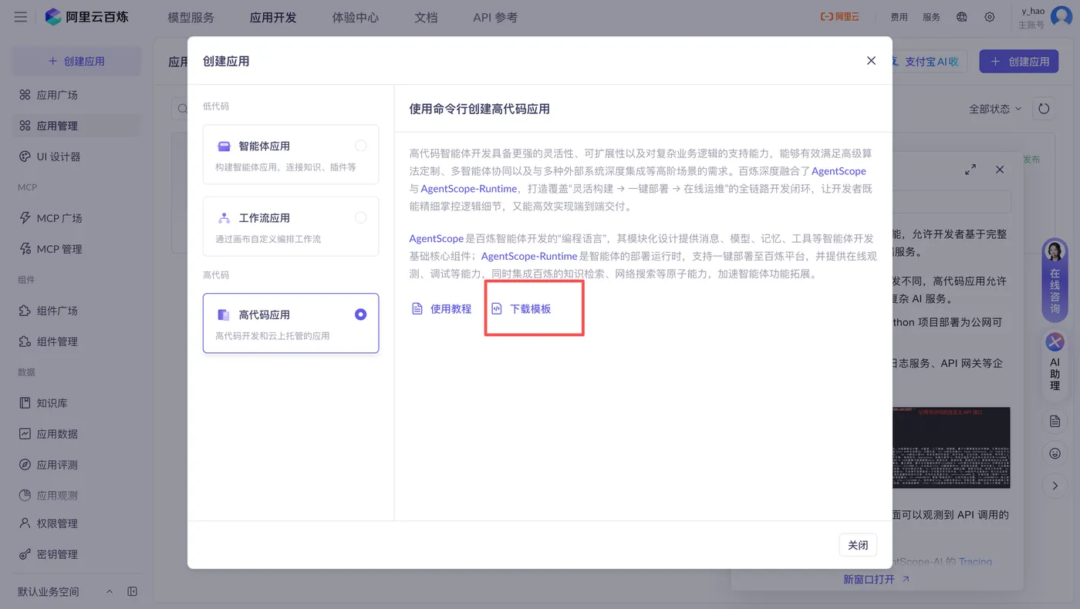Open the settings gear icon
The height and width of the screenshot is (609, 1080).
(990, 17)
